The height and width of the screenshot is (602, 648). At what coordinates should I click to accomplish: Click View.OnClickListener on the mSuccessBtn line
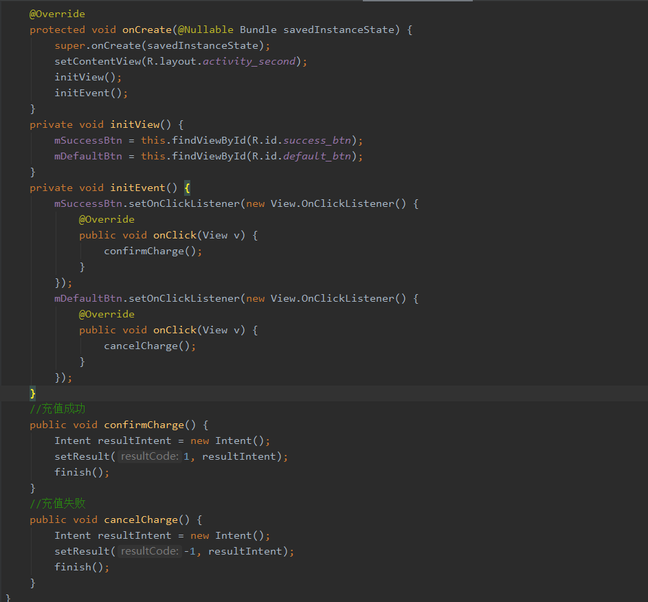click(x=333, y=203)
